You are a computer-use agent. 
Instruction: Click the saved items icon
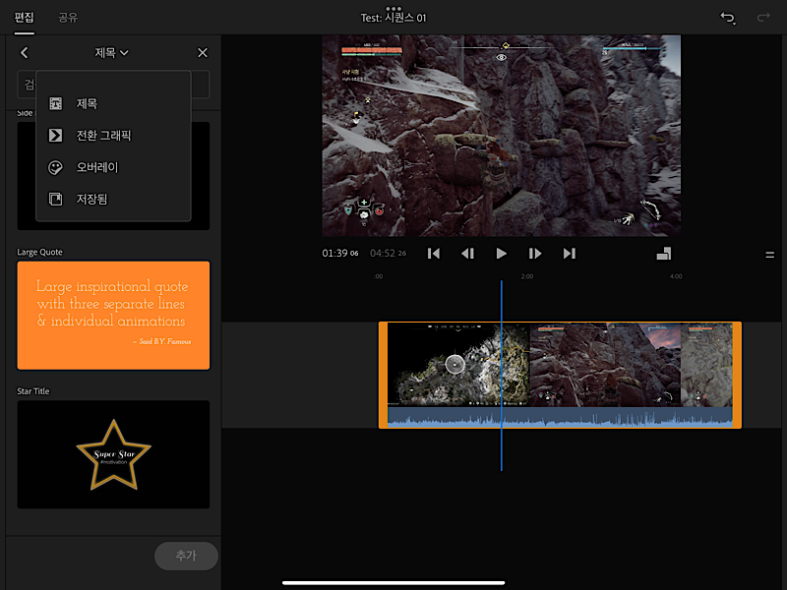click(55, 200)
